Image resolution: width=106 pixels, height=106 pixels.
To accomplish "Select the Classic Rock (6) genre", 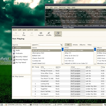I will 47,58.
